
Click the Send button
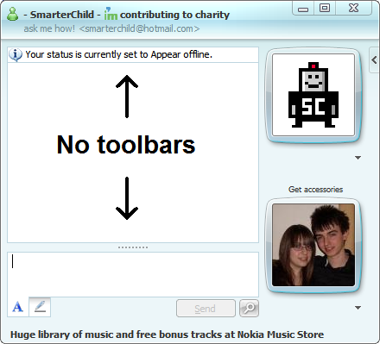[x=206, y=309]
